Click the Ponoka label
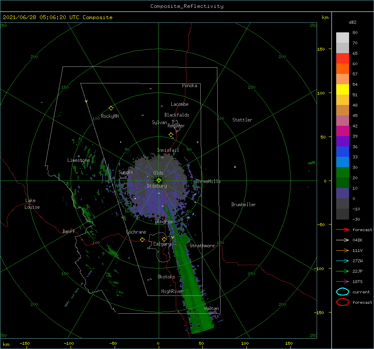 pyautogui.click(x=189, y=85)
